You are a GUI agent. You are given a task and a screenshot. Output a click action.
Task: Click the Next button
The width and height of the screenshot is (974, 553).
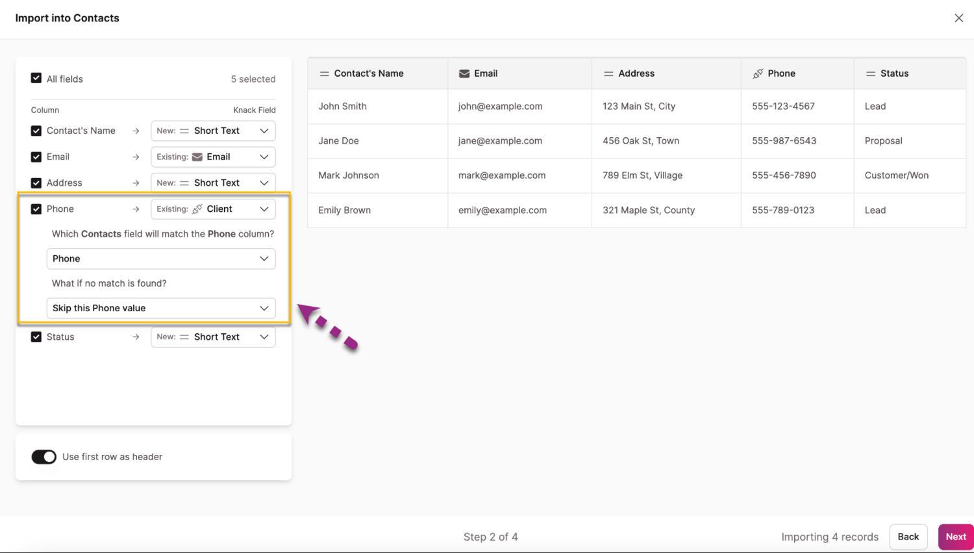[x=955, y=537]
